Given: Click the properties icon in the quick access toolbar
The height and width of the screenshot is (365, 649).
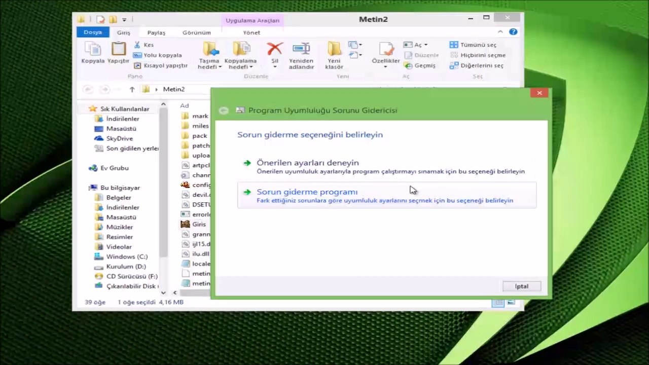Looking at the screenshot, I should click(100, 19).
